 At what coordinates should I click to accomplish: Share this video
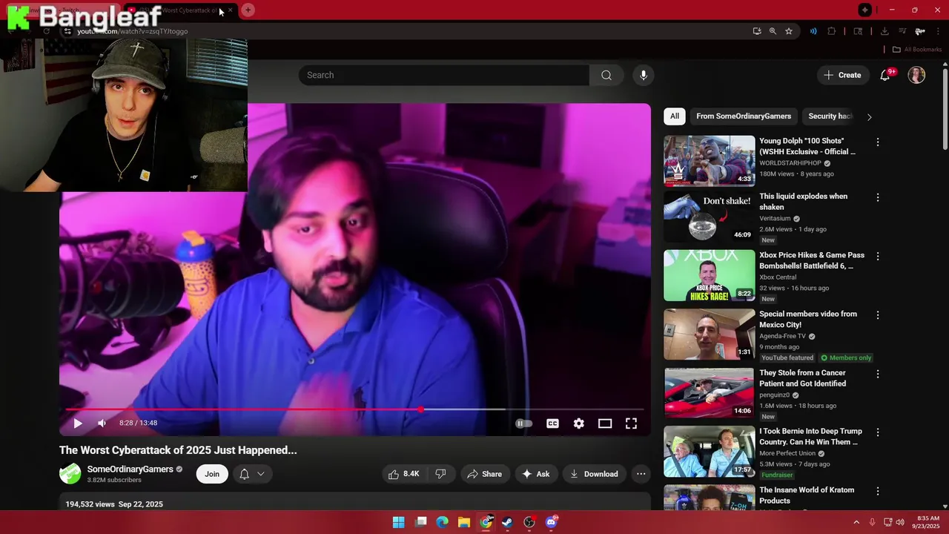click(485, 474)
